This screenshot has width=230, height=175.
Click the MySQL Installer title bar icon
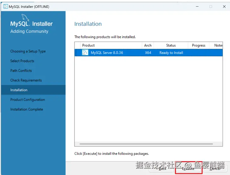pyautogui.click(x=5, y=6)
